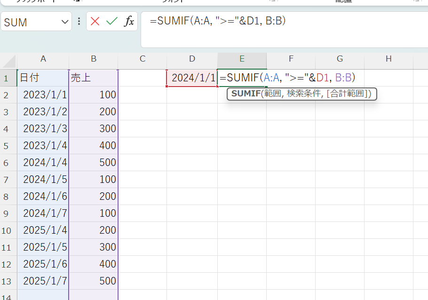Select column B header

pyautogui.click(x=94, y=59)
